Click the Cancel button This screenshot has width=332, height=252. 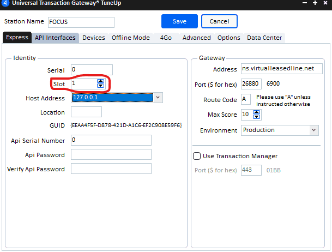pos(219,21)
